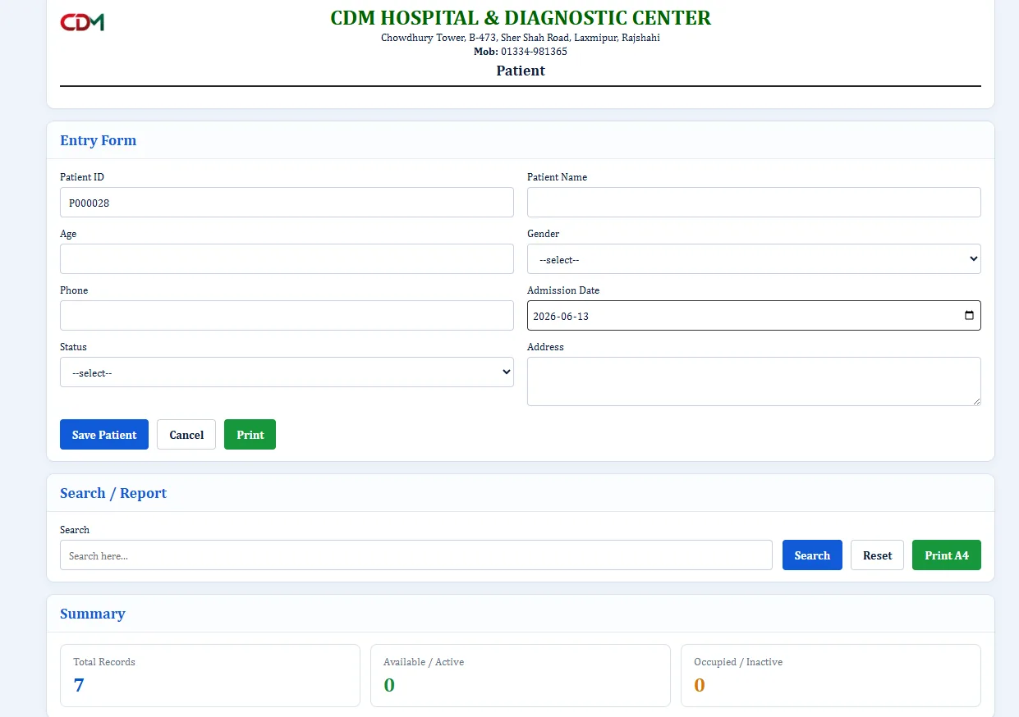Open the Admission Date calendar picker icon
Viewport: 1019px width, 717px height.
point(969,316)
